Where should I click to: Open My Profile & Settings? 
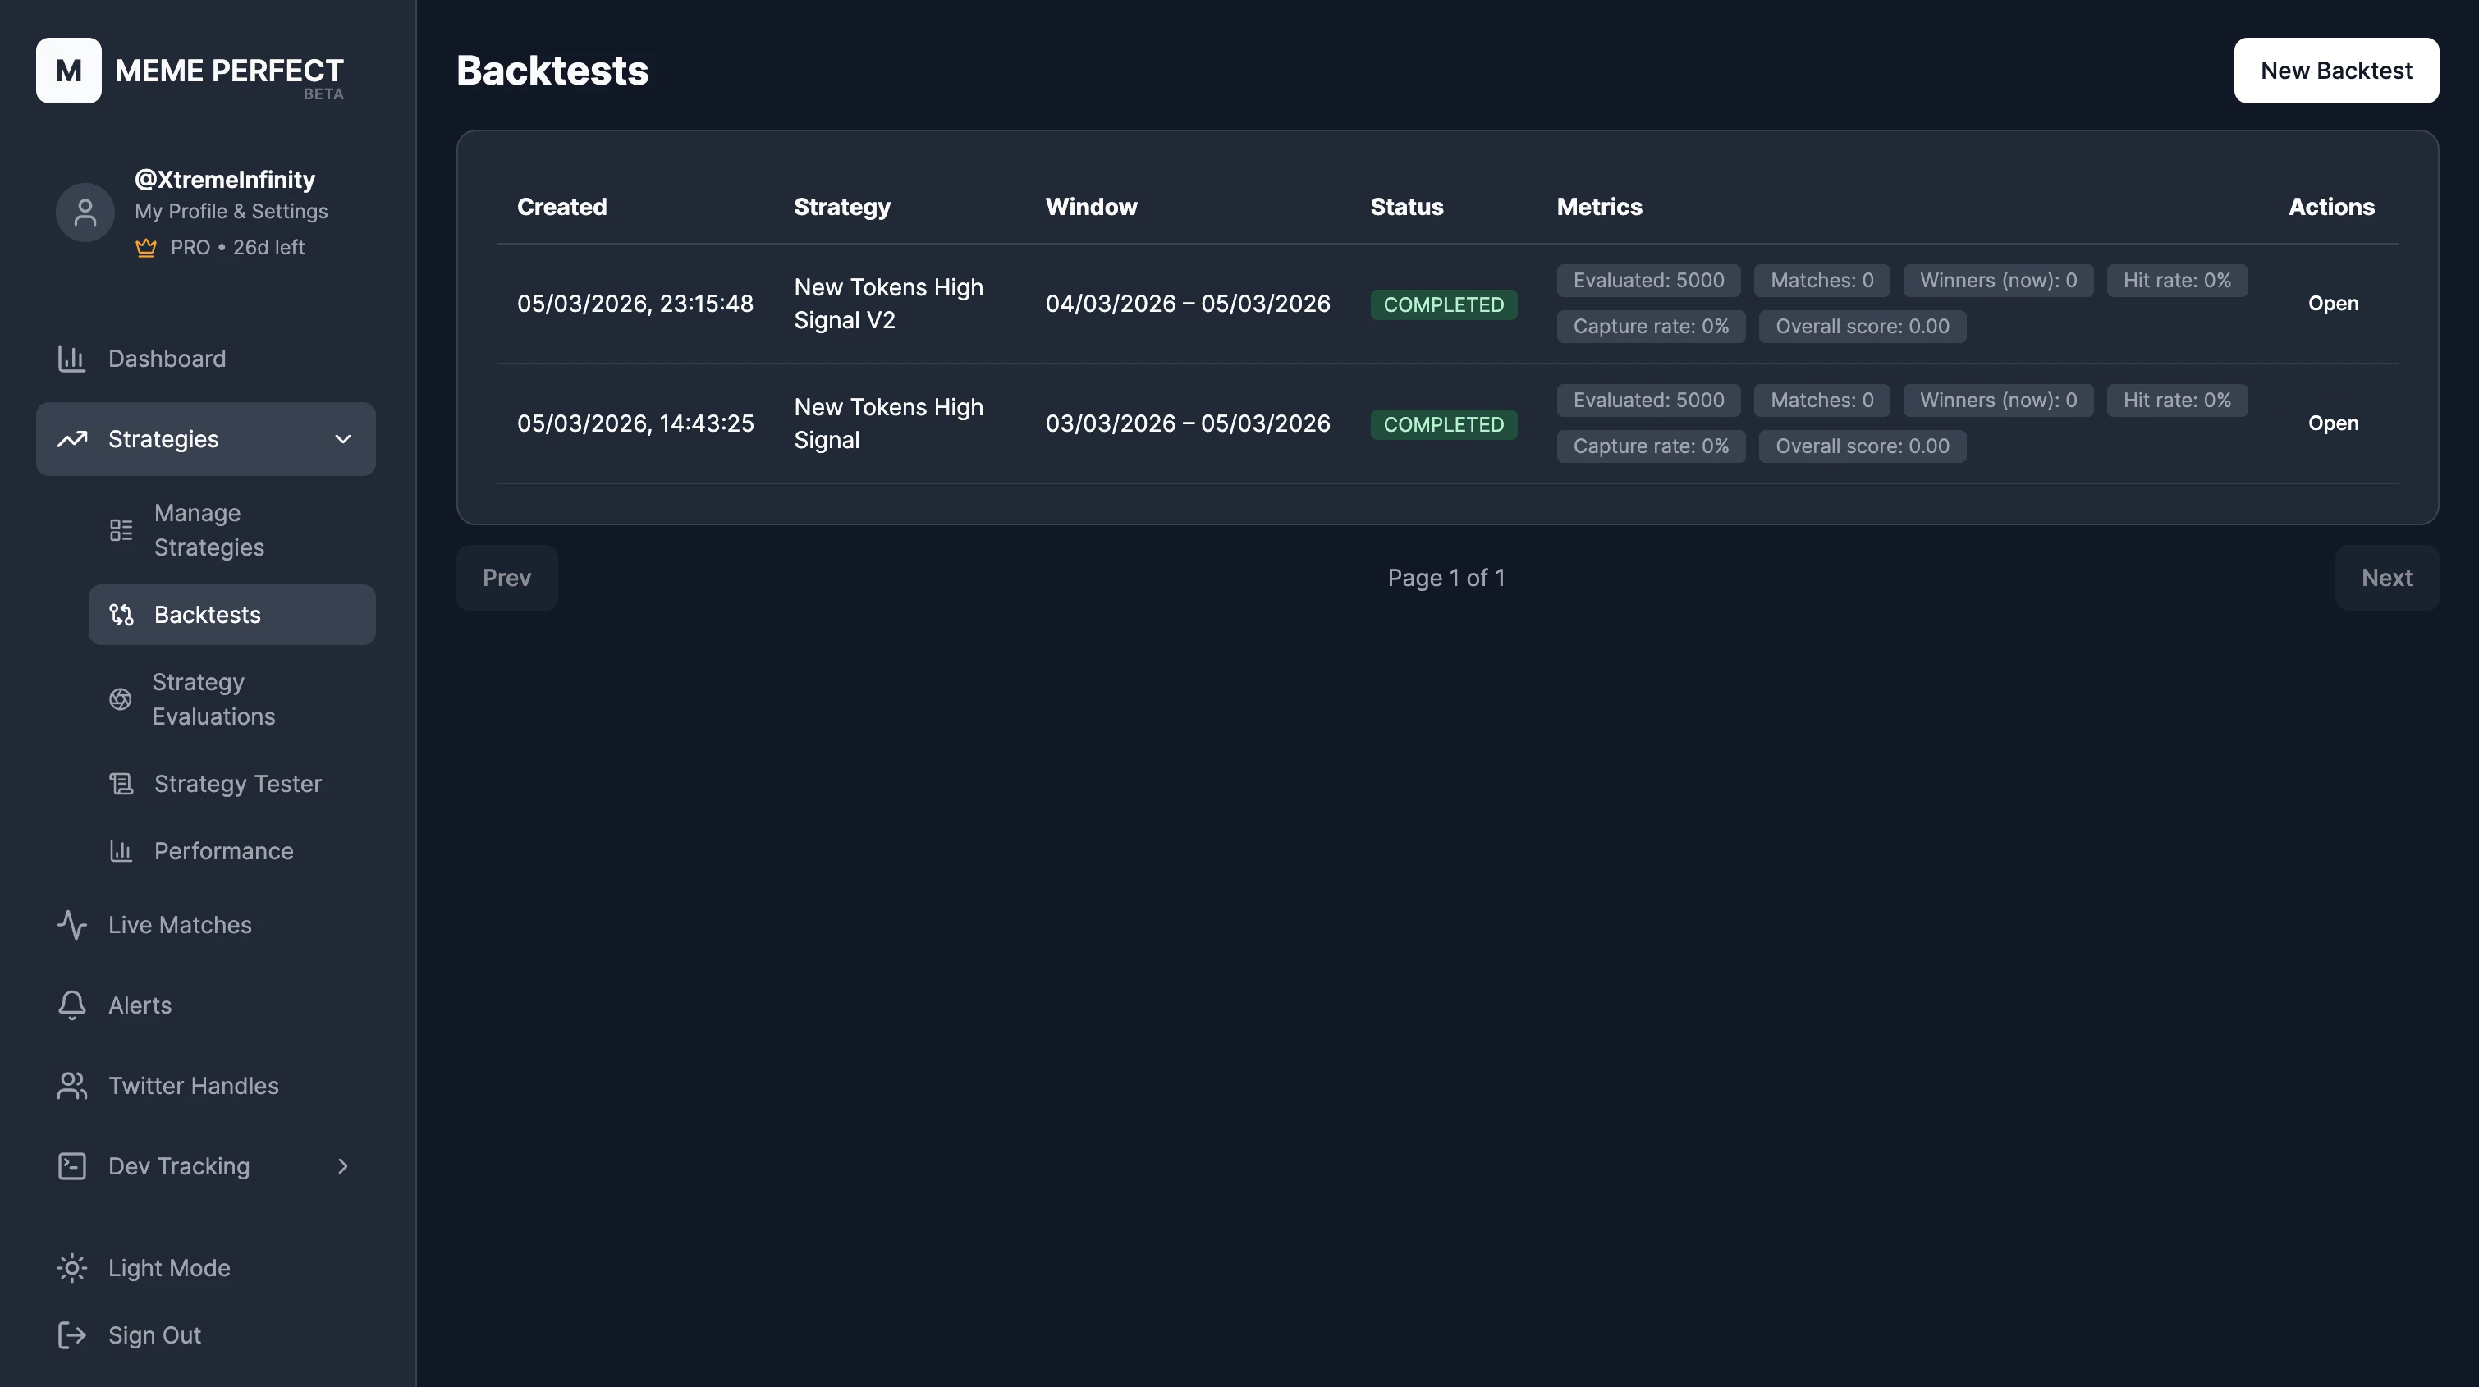pyautogui.click(x=230, y=212)
